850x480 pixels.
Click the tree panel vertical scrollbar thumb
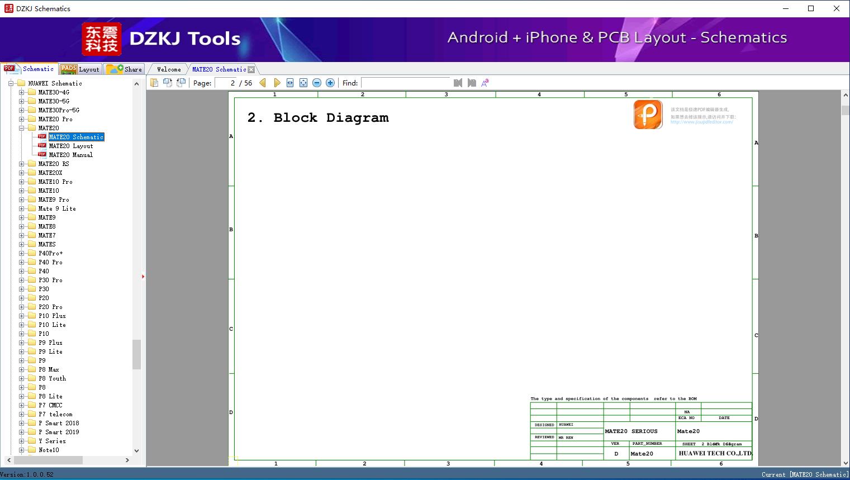coord(136,354)
